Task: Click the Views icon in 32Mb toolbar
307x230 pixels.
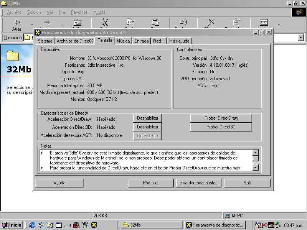Action: click(x=264, y=23)
